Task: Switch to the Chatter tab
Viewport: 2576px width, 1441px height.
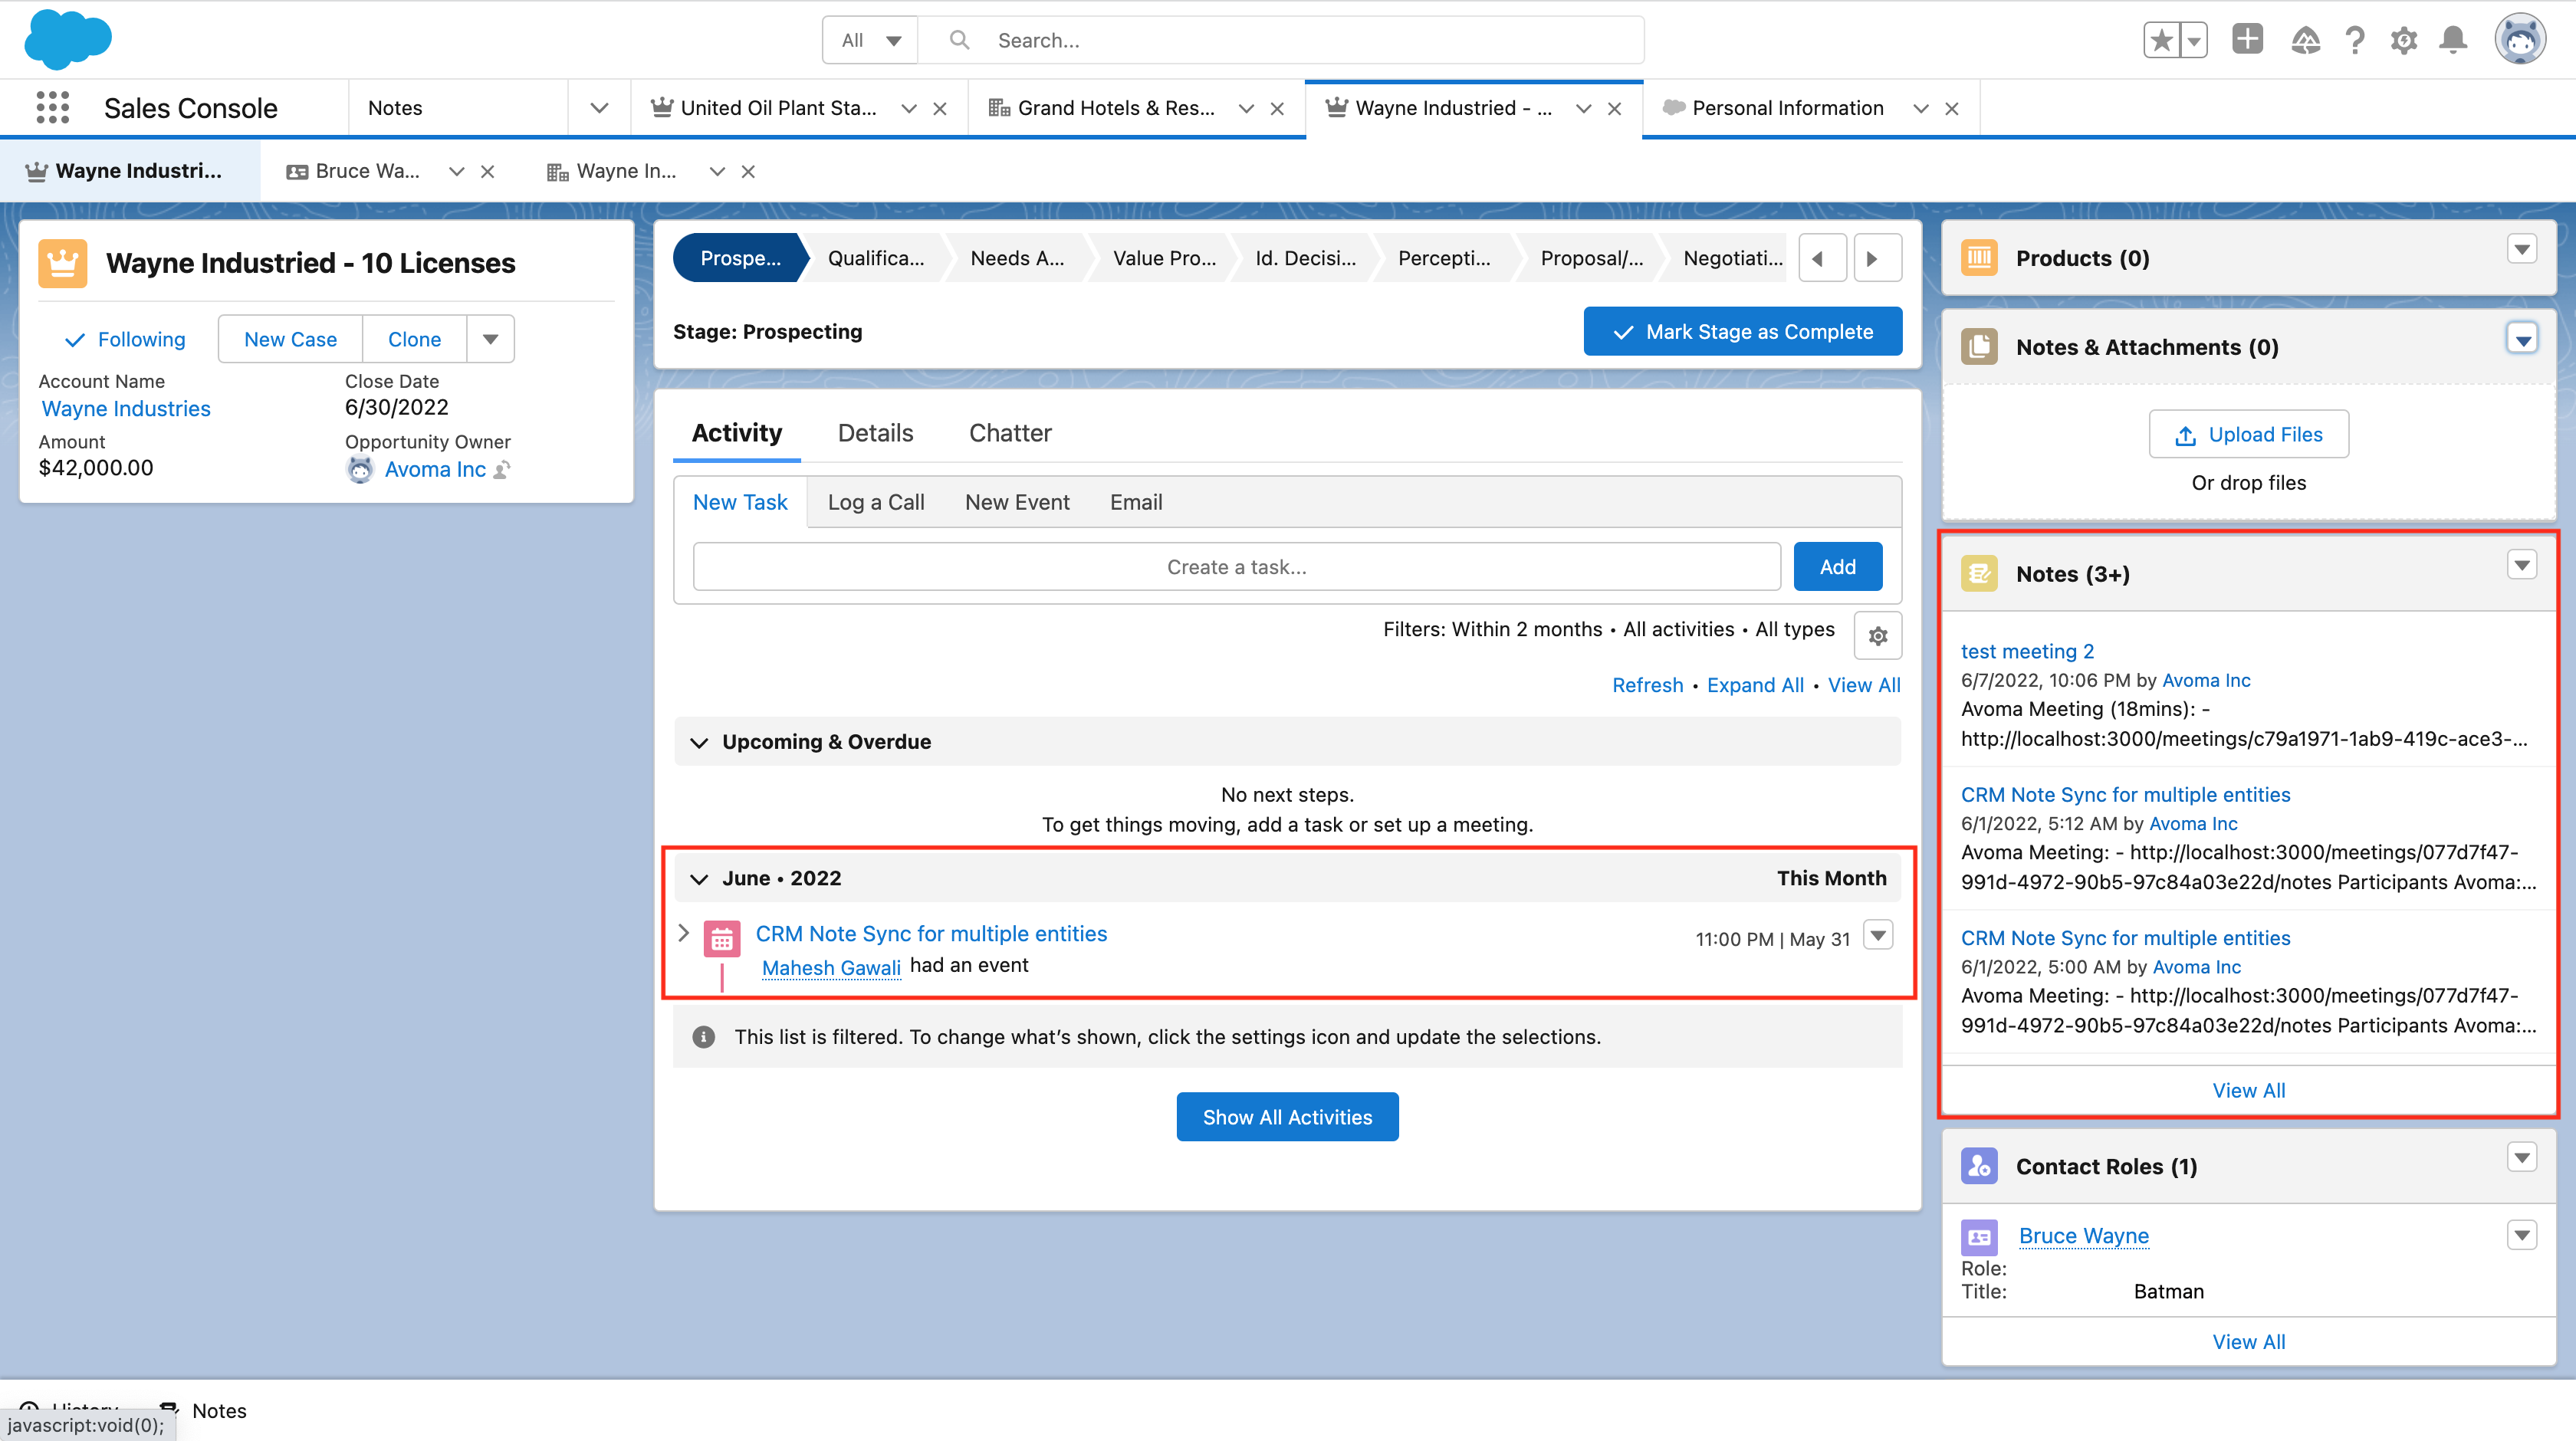Action: click(1010, 433)
